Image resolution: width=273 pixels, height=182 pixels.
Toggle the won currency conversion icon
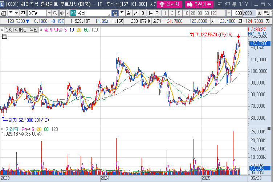click(x=260, y=13)
